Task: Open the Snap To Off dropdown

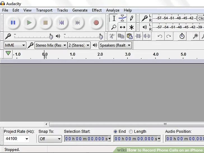Action: (50, 139)
